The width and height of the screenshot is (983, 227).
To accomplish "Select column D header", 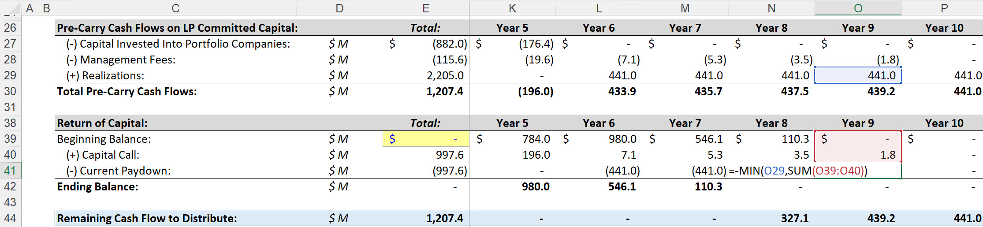I will point(339,8).
